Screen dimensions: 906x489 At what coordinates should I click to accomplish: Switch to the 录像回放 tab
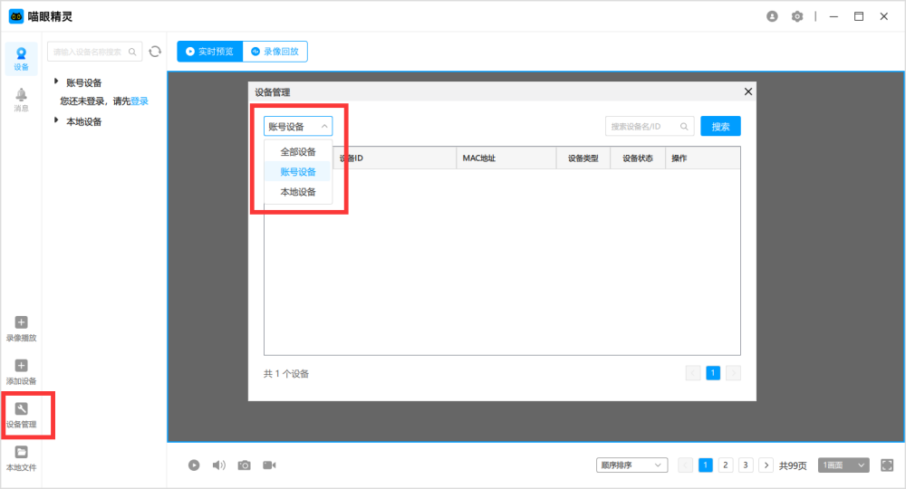tap(275, 52)
